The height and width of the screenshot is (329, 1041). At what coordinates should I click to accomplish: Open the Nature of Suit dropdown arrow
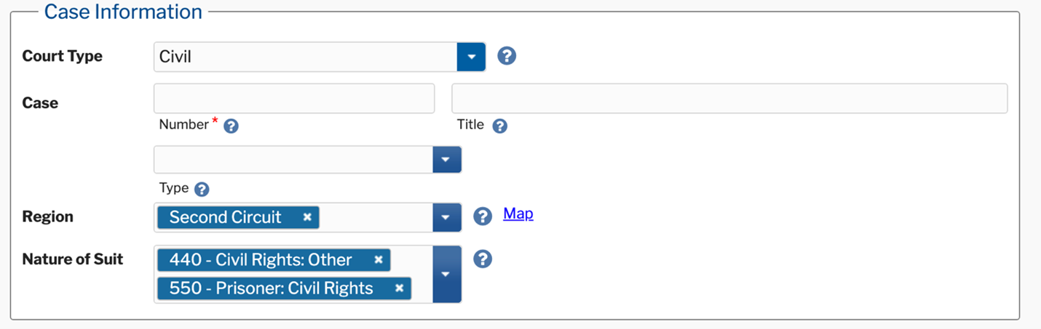pos(447,274)
